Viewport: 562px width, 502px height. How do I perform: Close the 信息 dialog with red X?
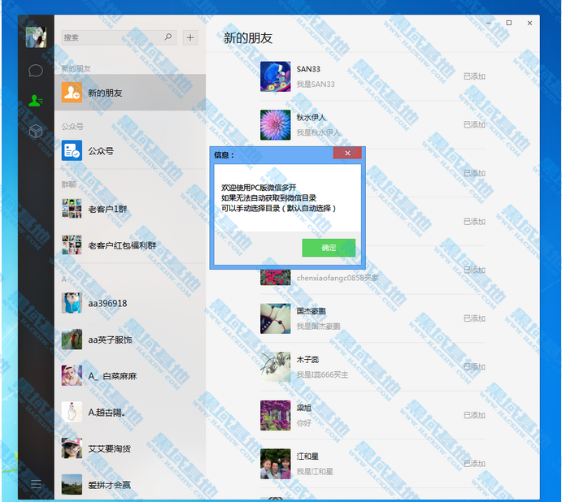click(347, 153)
